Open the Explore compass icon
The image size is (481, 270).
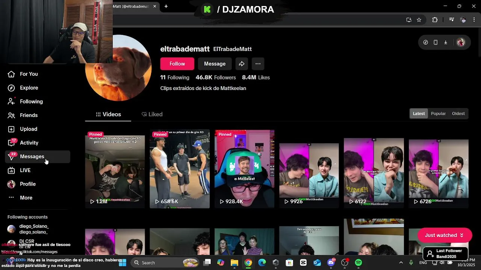click(12, 88)
